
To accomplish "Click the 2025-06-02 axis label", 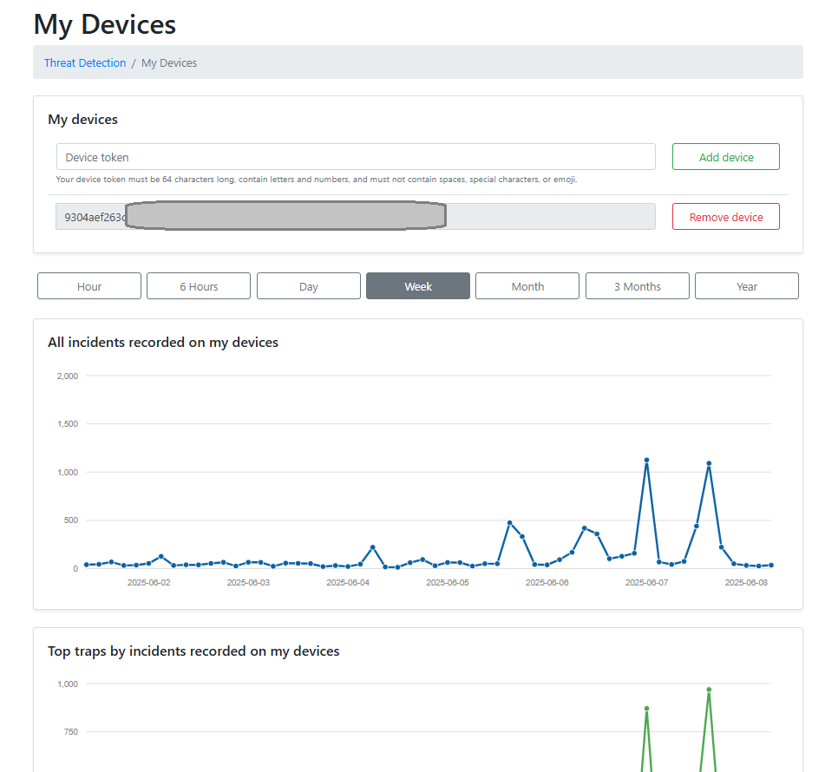I will coord(148,583).
